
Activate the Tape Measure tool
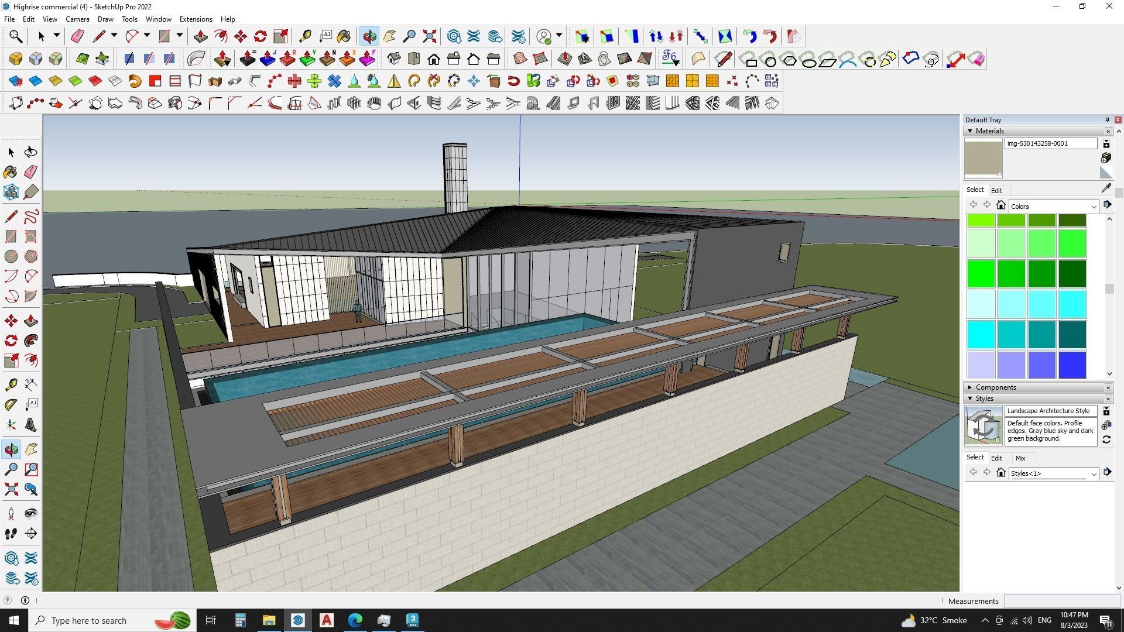[x=11, y=384]
